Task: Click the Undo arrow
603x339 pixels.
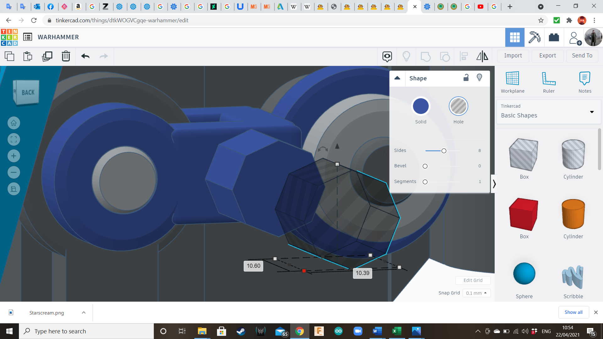Action: [85, 56]
